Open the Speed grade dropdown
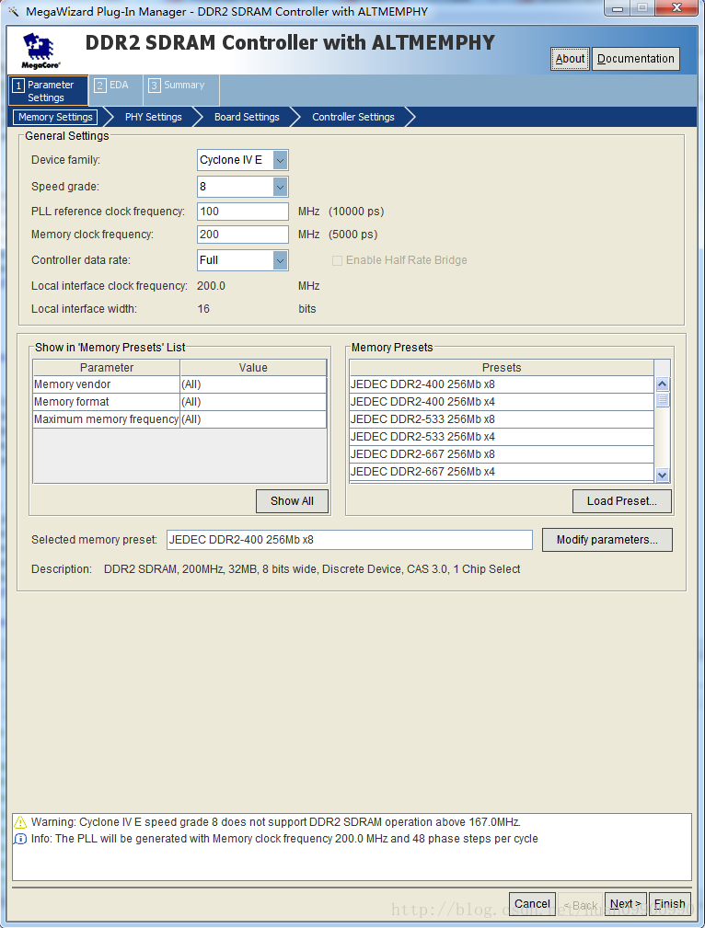This screenshot has width=705, height=928. 280,187
